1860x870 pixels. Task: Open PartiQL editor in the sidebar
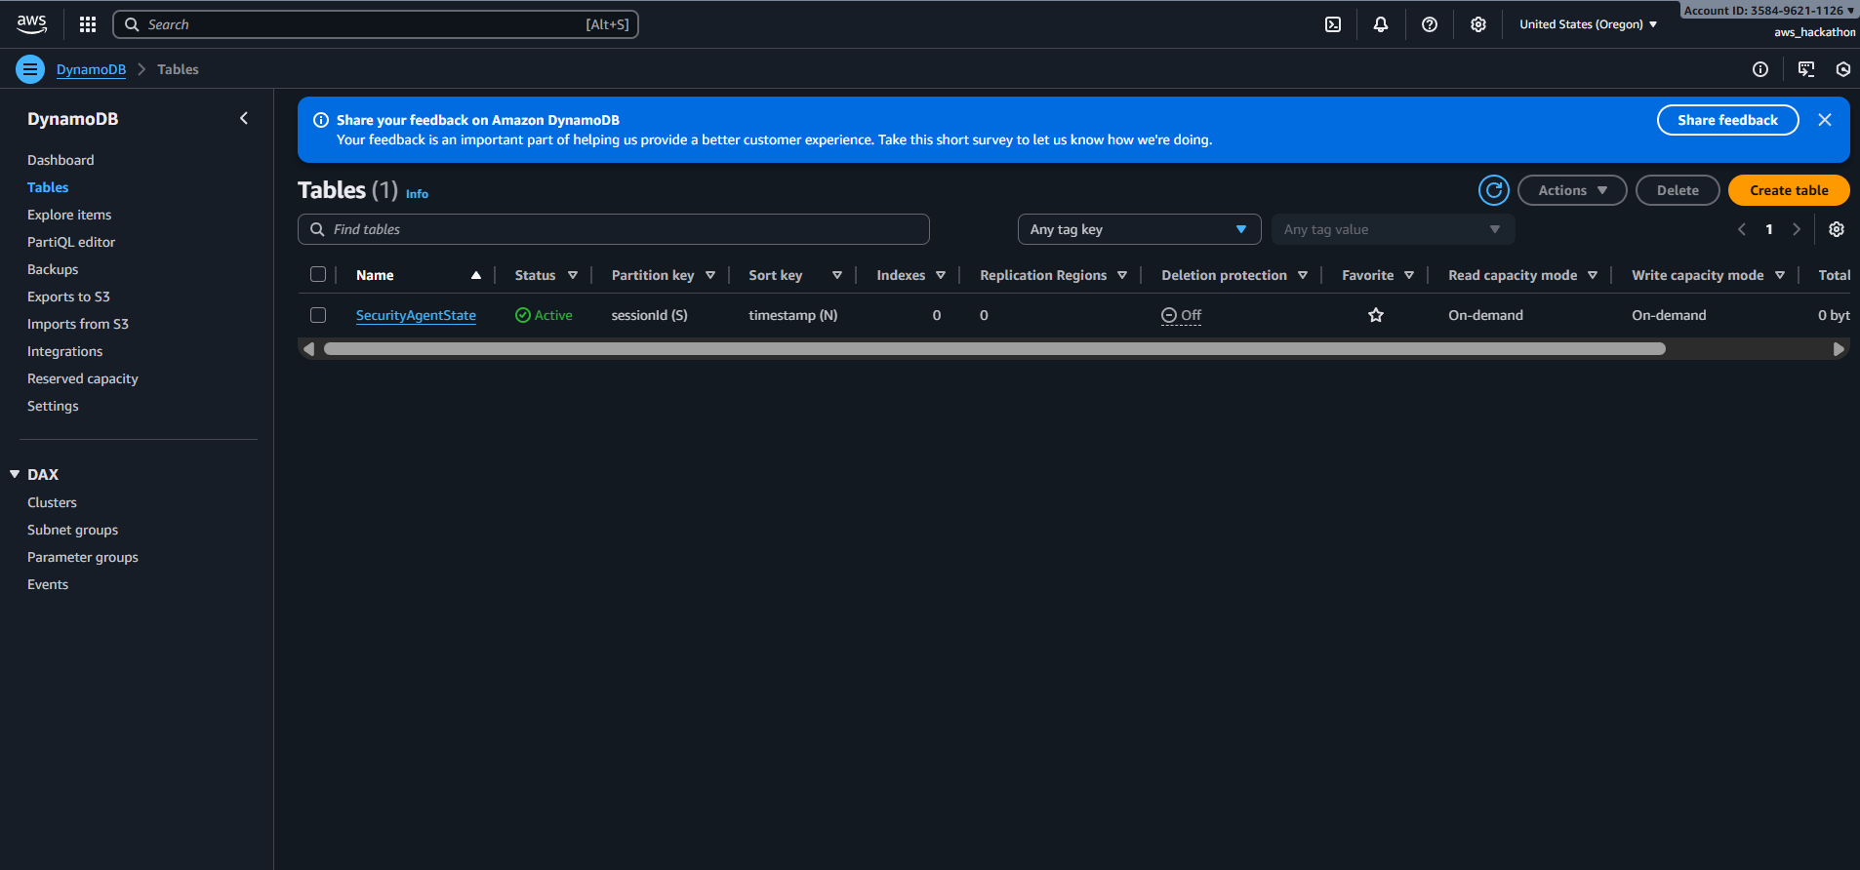pyautogui.click(x=71, y=242)
